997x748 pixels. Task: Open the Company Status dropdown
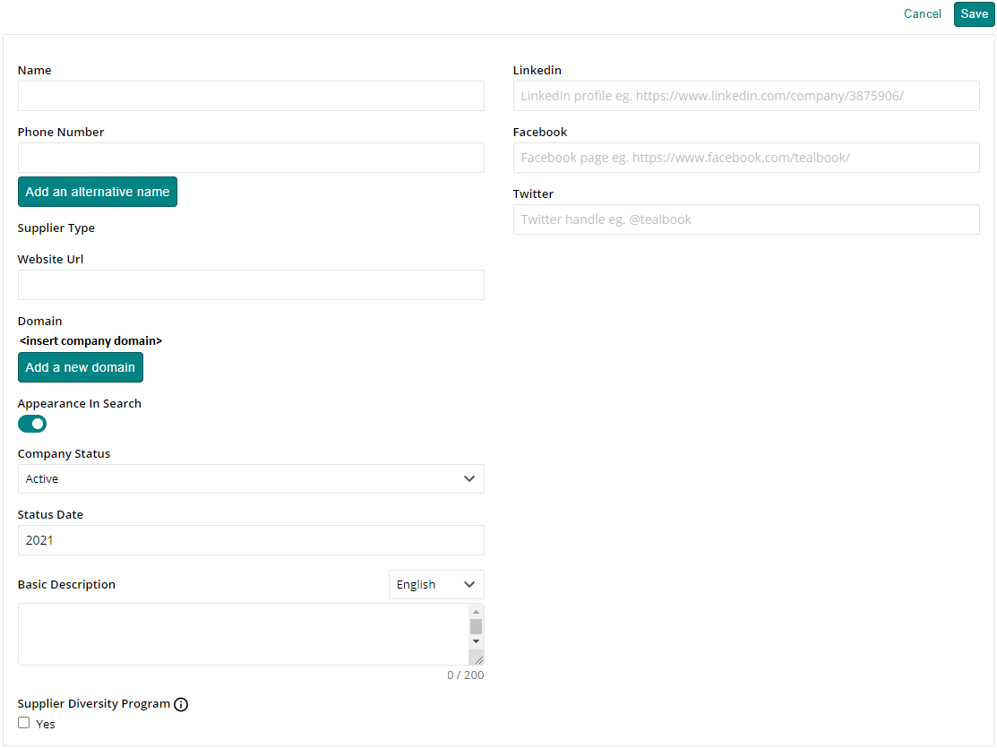(251, 479)
